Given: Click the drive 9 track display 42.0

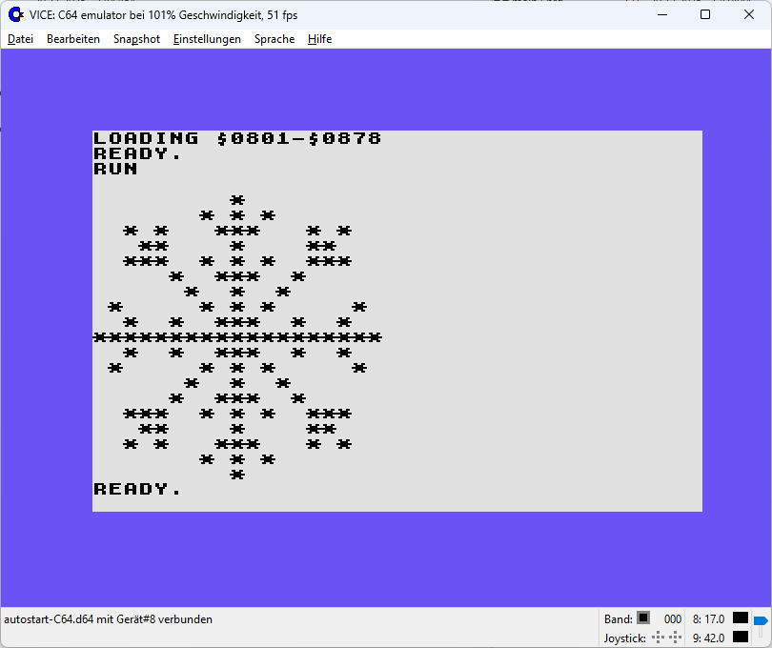Looking at the screenshot, I should click(x=708, y=638).
